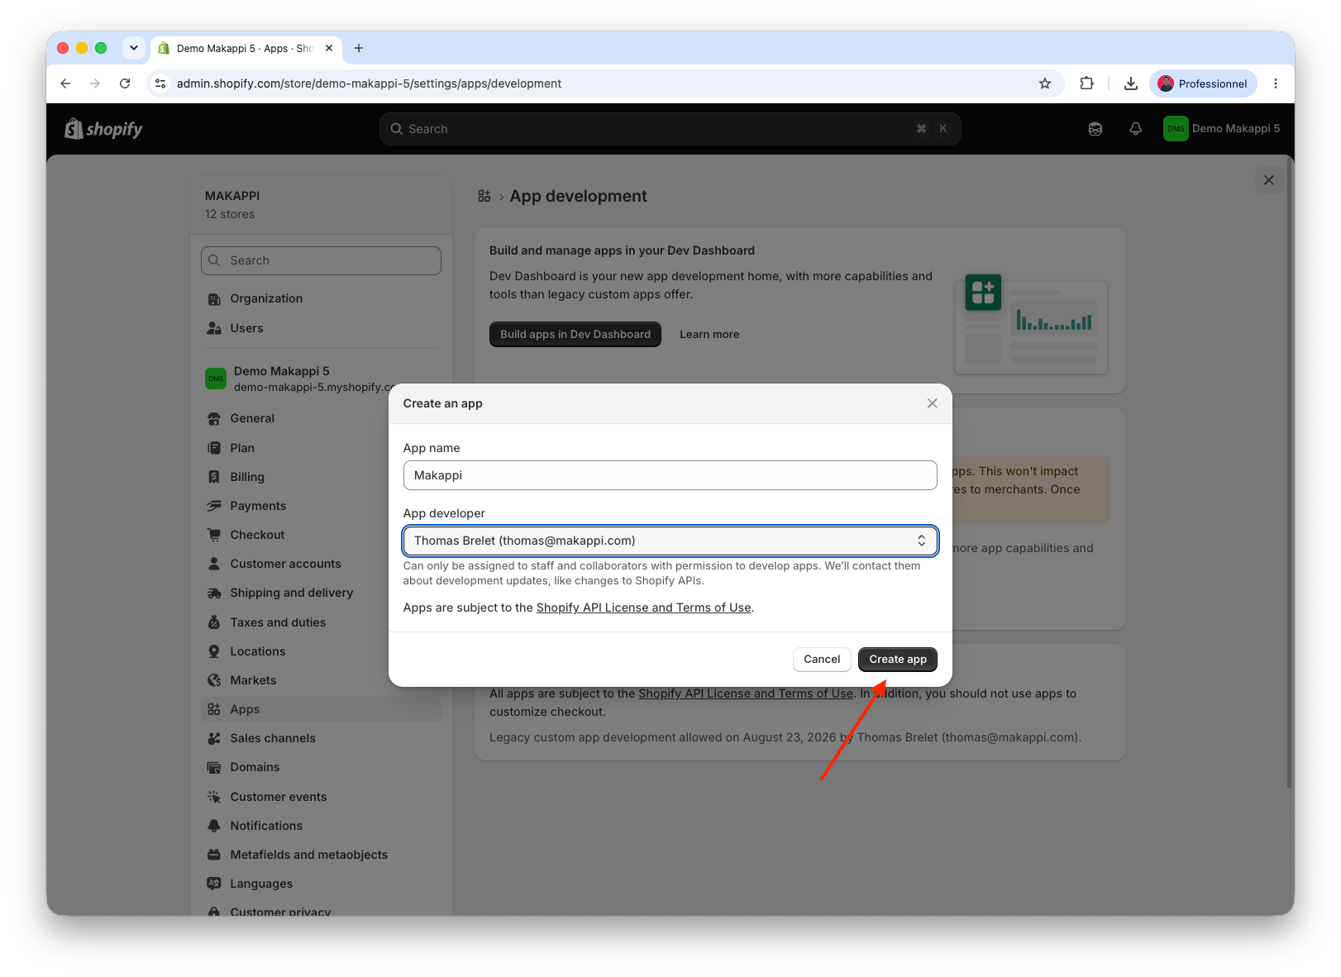Screen dimensions: 1341x977
Task: Click the Customer events icon
Action: tap(214, 797)
